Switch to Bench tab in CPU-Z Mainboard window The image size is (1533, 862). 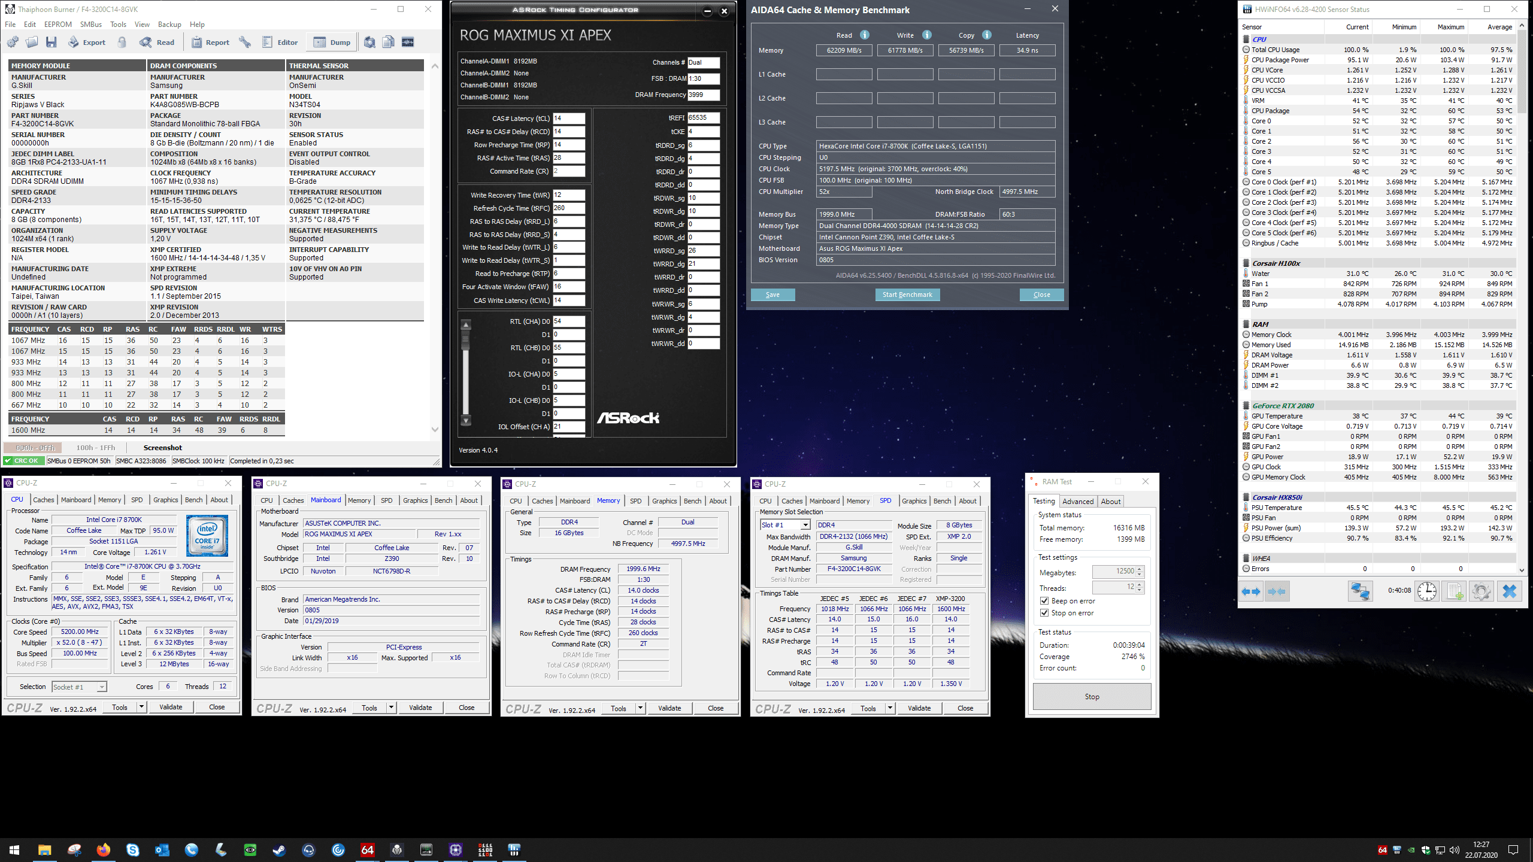point(443,500)
